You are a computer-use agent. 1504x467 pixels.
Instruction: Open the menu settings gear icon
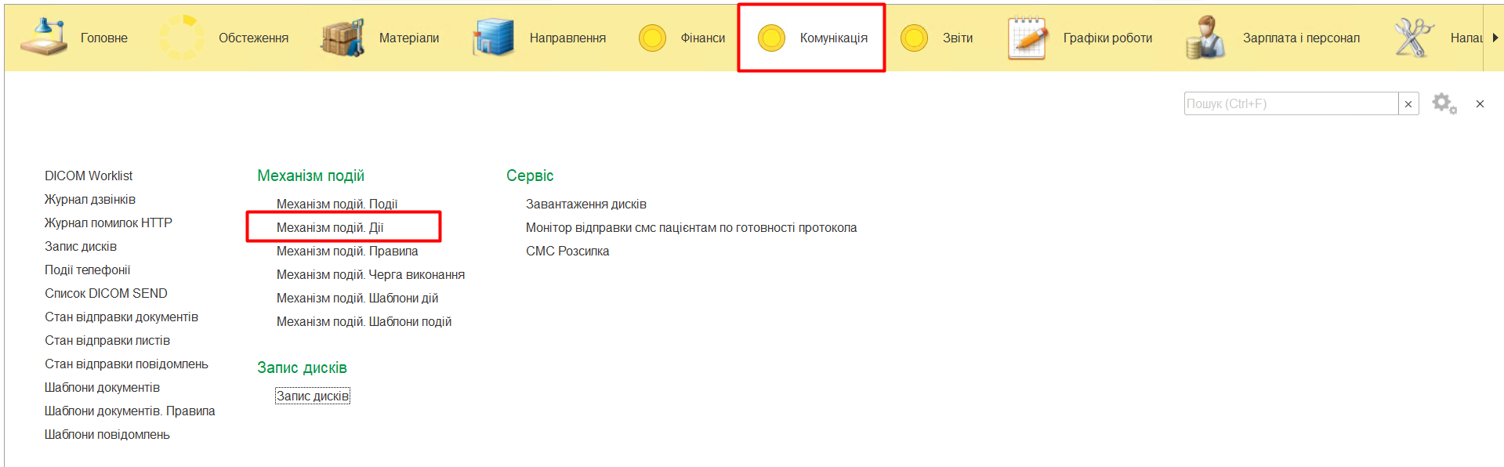1443,103
